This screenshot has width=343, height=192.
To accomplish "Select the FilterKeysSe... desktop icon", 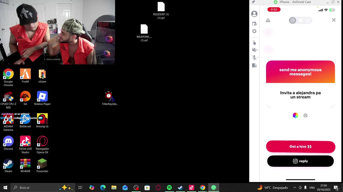I will 110,98.
